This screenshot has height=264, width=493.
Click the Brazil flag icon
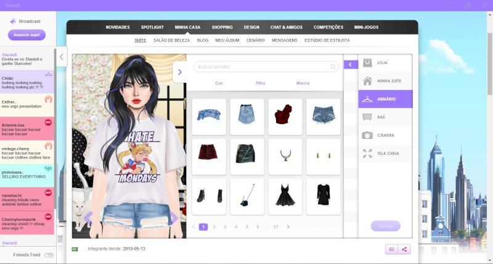(x=75, y=249)
